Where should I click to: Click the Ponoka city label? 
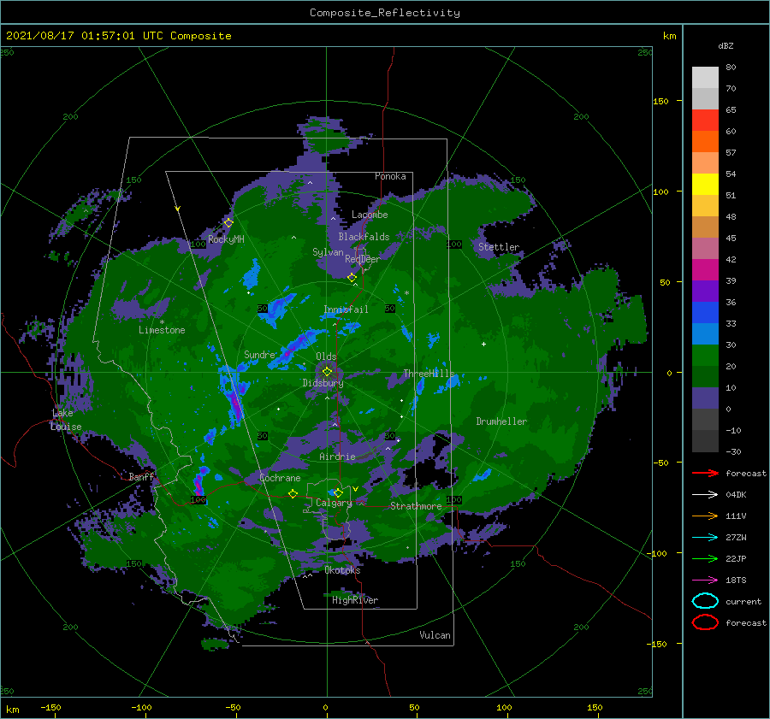pyautogui.click(x=390, y=176)
